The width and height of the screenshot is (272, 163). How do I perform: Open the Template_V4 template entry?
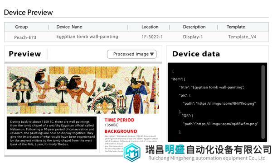[x=242, y=37]
